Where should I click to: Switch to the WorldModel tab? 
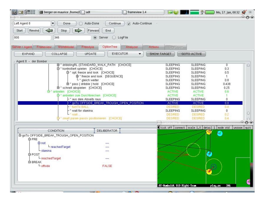coord(66,47)
